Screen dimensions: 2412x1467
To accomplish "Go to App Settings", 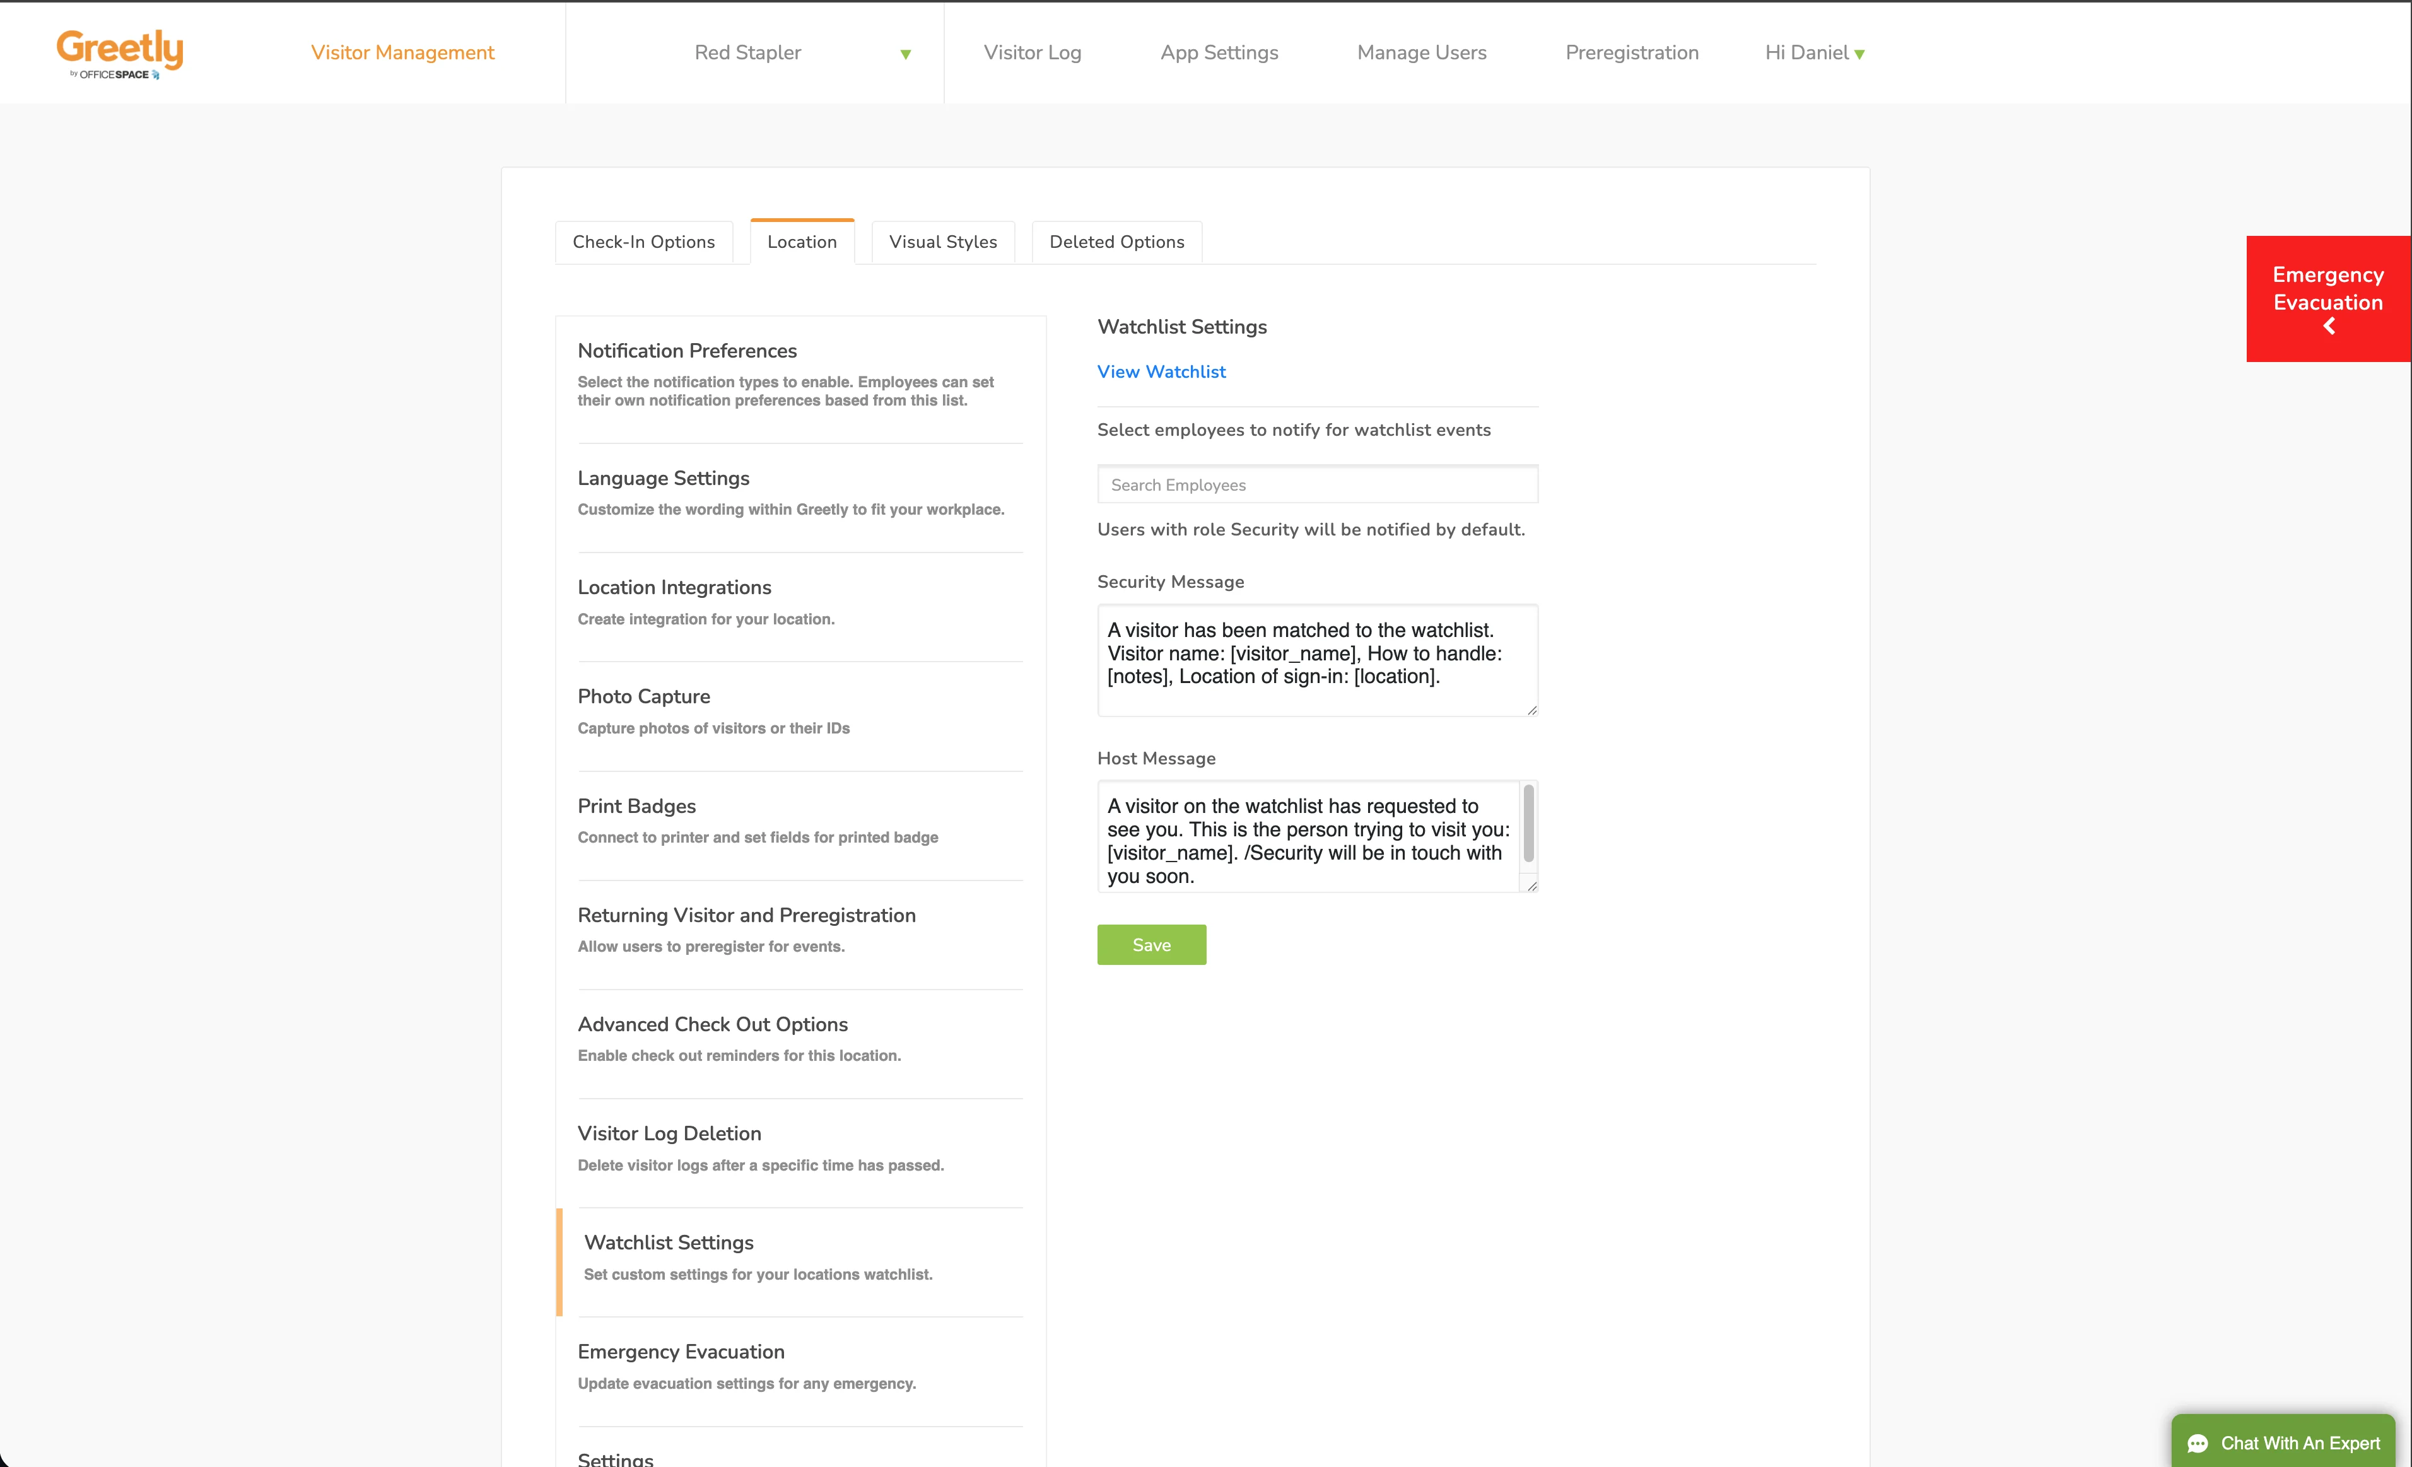I will click(x=1219, y=53).
